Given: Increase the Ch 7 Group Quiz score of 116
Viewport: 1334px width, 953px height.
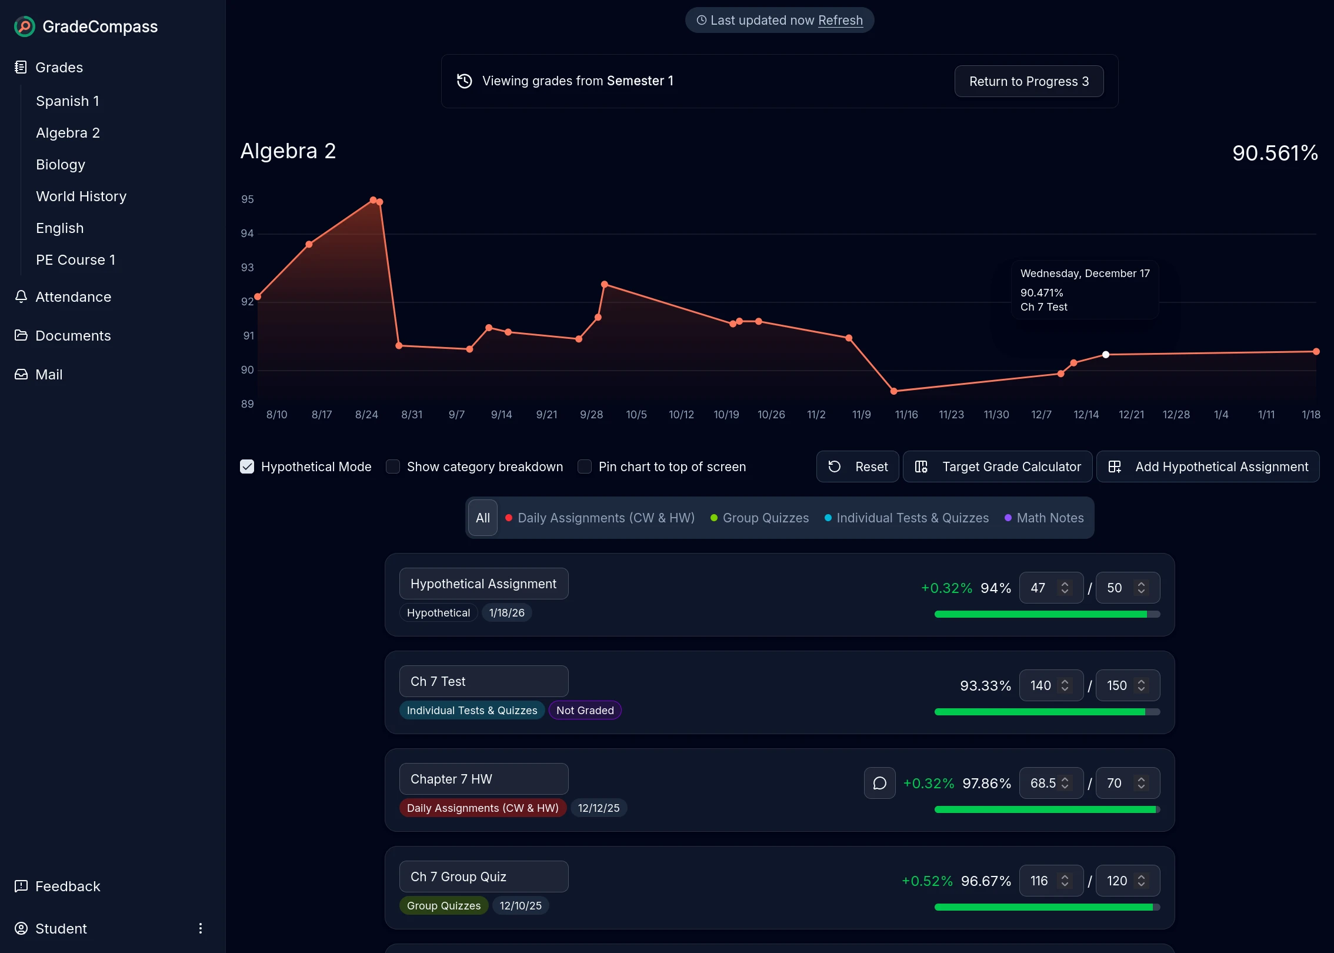Looking at the screenshot, I should (1065, 877).
